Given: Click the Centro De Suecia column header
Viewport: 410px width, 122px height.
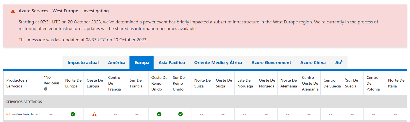Looking at the screenshot, I should [x=331, y=83].
